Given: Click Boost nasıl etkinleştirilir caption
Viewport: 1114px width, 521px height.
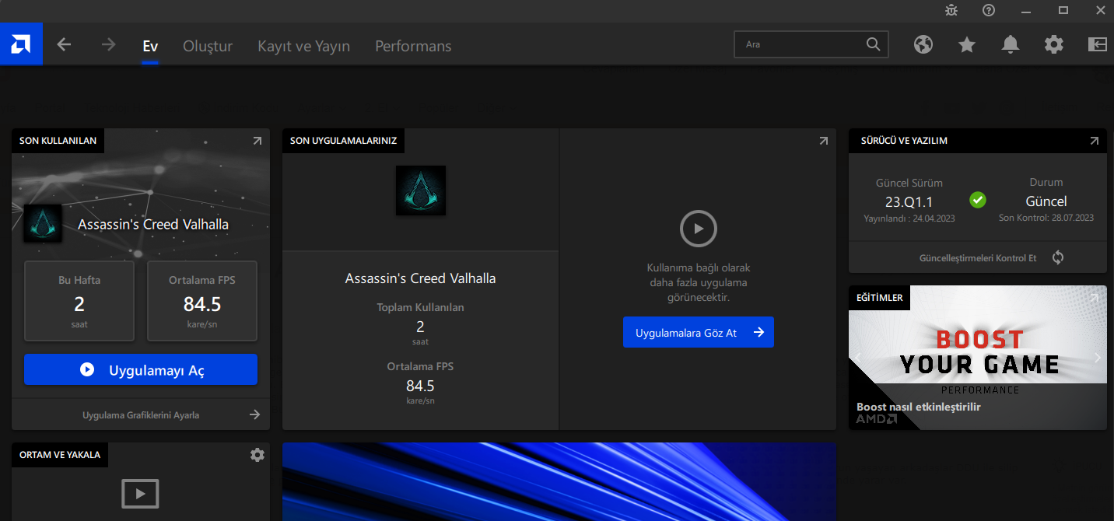Looking at the screenshot, I should coord(919,407).
